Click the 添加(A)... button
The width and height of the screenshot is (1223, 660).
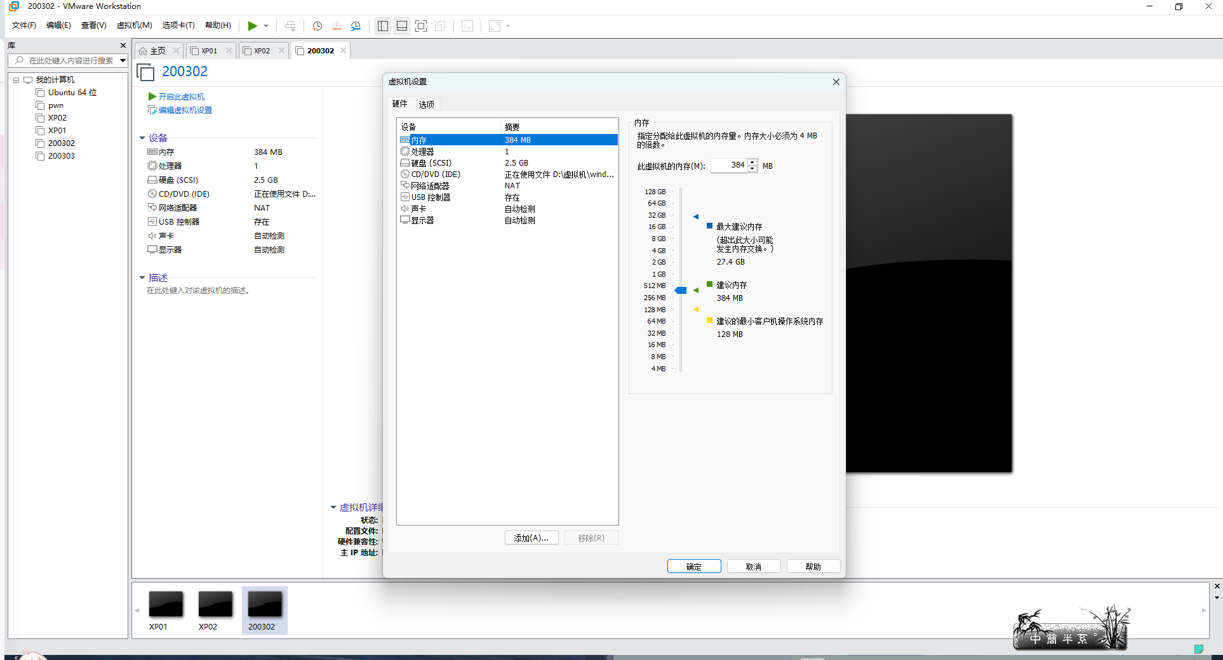coord(531,538)
